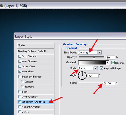Viewport: 126px width, 115px height.
Task: Uncheck the Inner Glow checkbox
Action: [x=20, y=72]
